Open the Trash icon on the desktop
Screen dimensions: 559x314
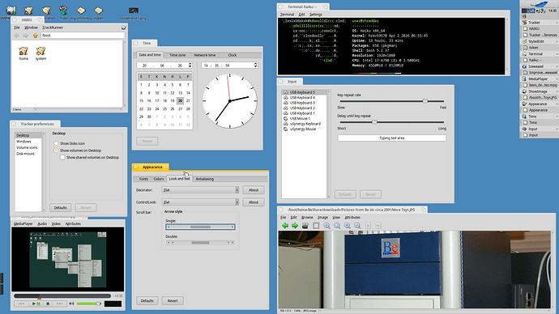(63, 12)
